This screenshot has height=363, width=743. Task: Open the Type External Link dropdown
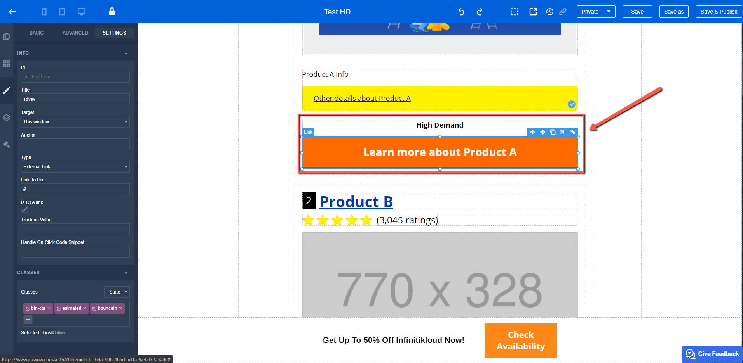click(x=75, y=167)
